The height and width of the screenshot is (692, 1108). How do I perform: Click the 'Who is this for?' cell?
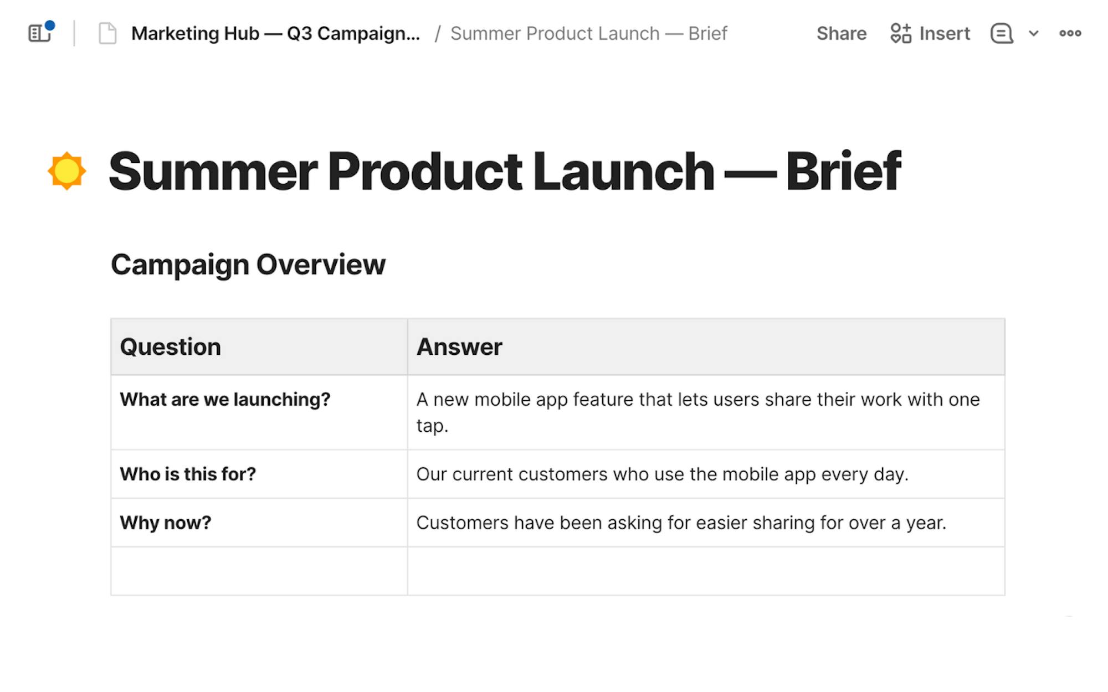coord(259,474)
